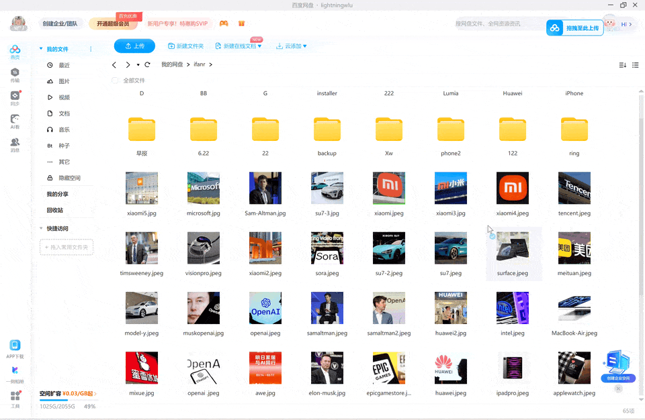Collapse the 我的文件 section
Image resolution: width=645 pixels, height=420 pixels.
40,48
